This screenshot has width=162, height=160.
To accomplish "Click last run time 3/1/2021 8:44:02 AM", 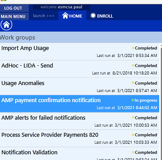I will pyautogui.click(x=137, y=108).
